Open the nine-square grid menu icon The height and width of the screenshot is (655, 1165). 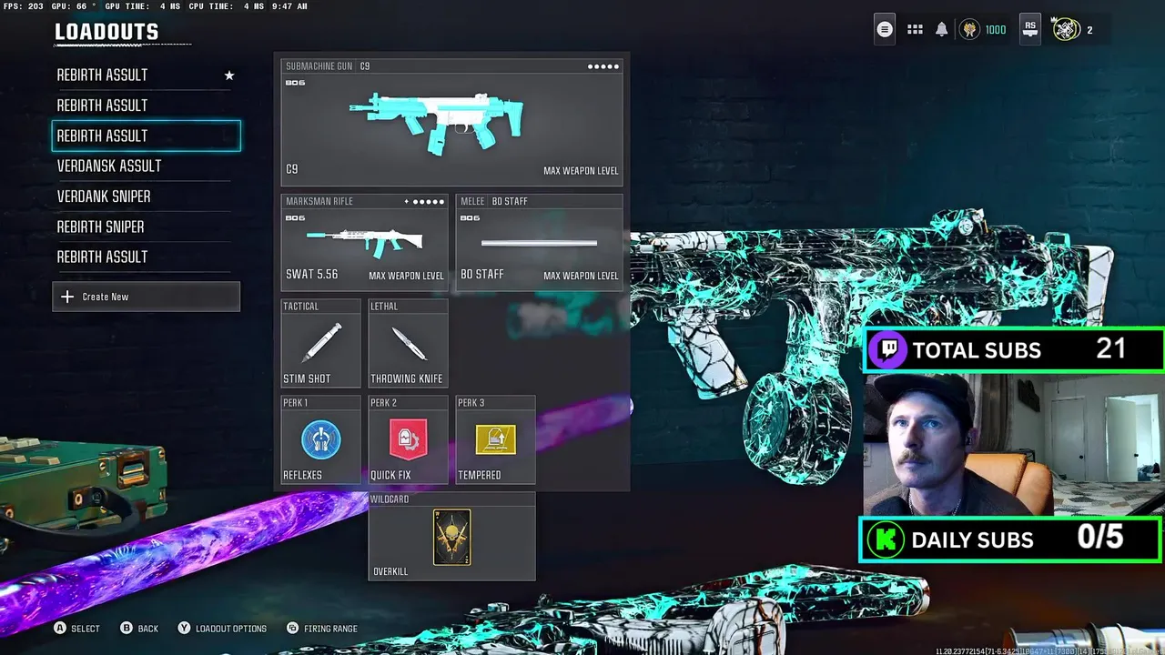tap(915, 29)
